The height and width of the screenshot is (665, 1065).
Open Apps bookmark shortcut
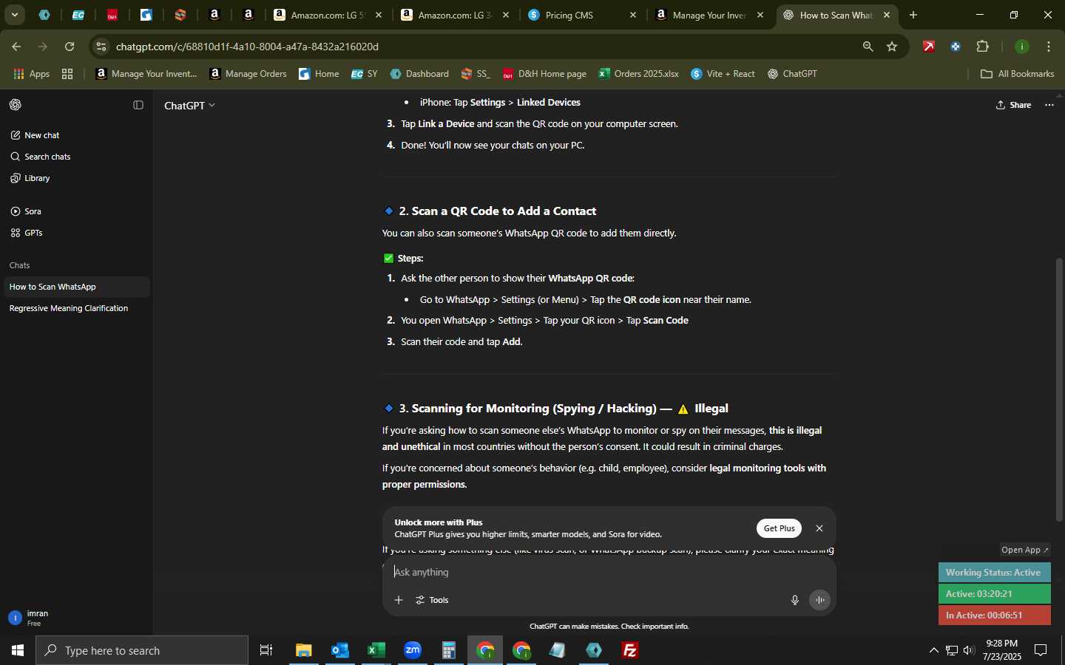coord(32,74)
